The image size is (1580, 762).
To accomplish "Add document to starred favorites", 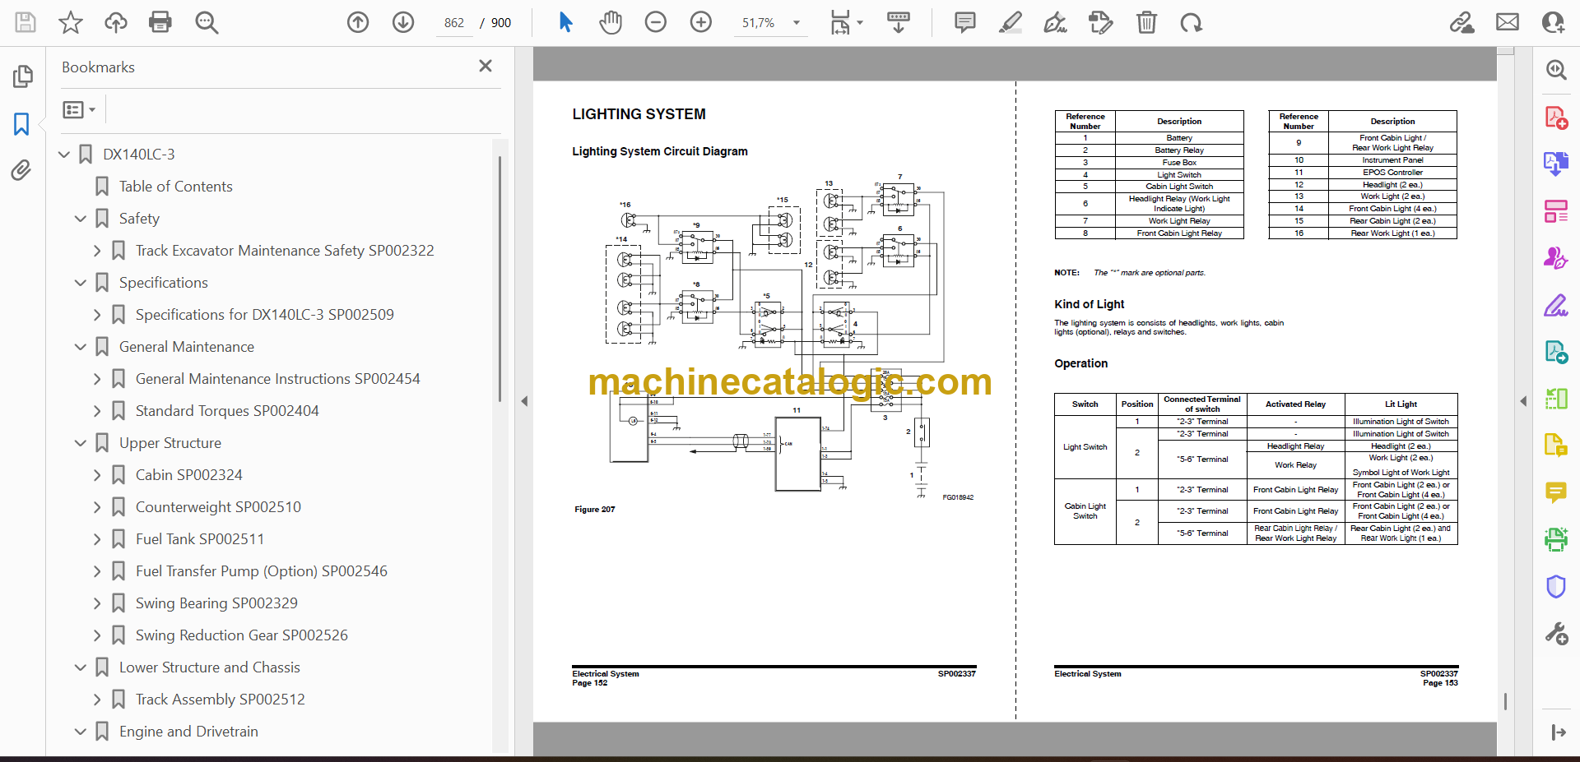I will [71, 22].
